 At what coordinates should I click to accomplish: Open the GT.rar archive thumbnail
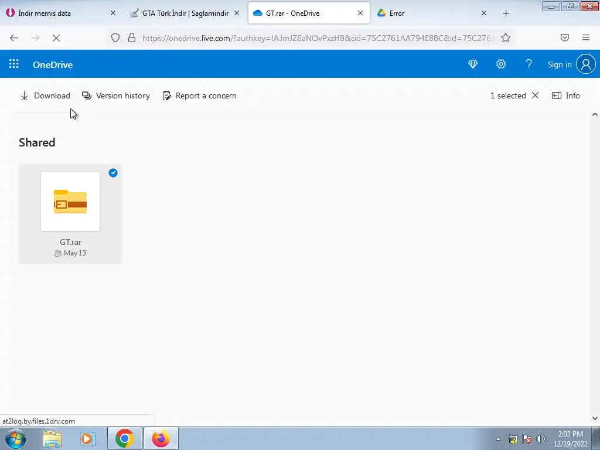(x=70, y=202)
